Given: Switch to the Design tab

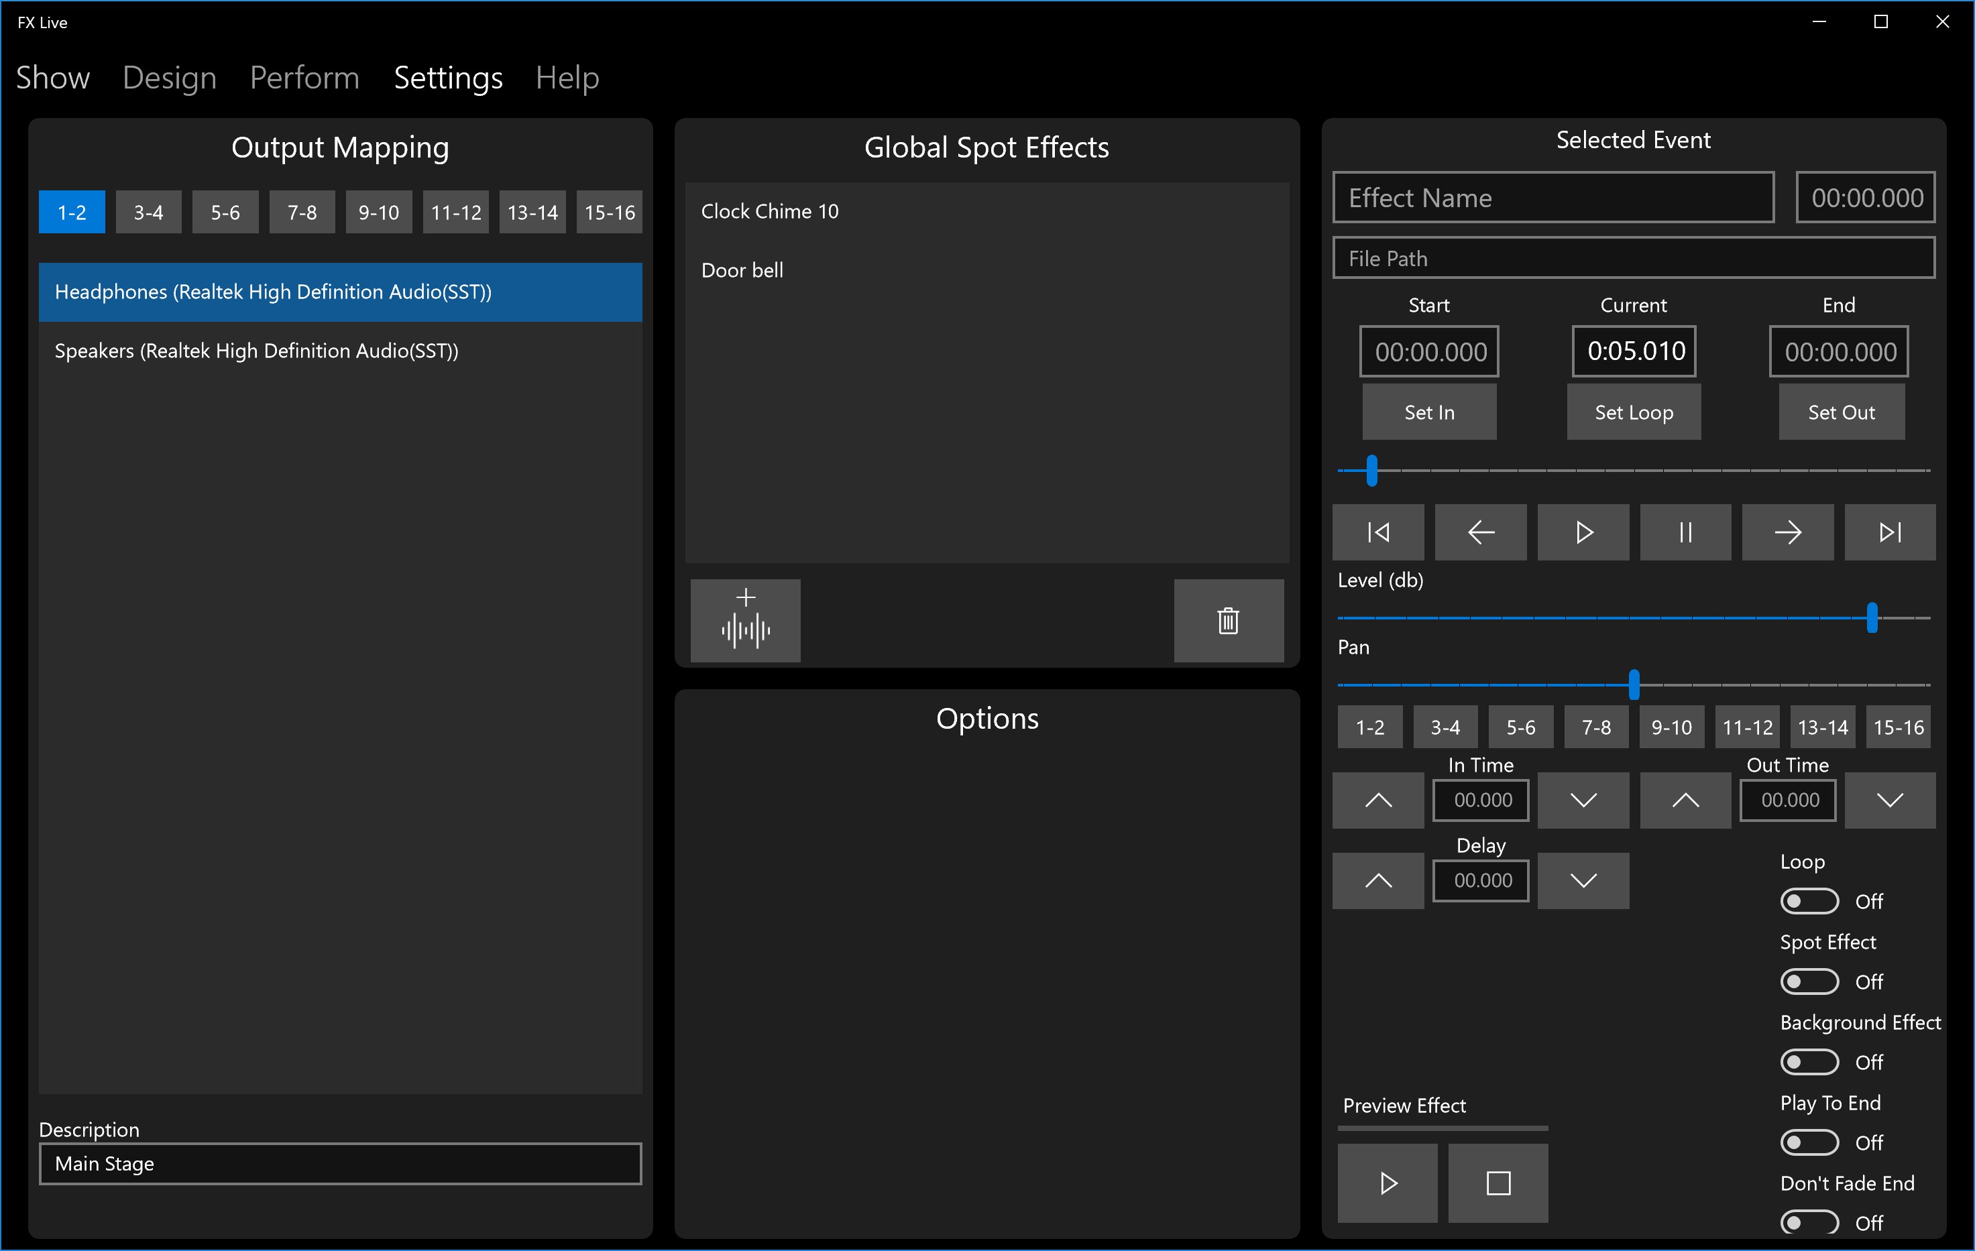Looking at the screenshot, I should 169,78.
